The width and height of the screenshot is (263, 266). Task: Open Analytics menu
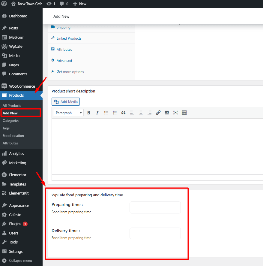[x=21, y=153]
